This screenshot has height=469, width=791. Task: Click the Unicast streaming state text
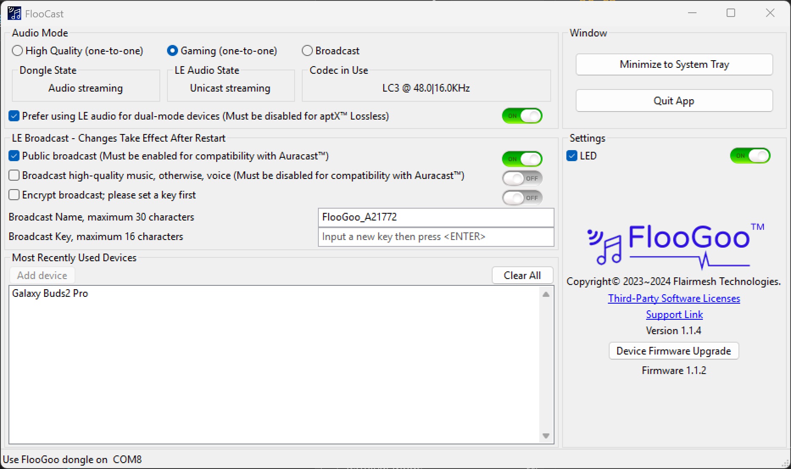230,88
